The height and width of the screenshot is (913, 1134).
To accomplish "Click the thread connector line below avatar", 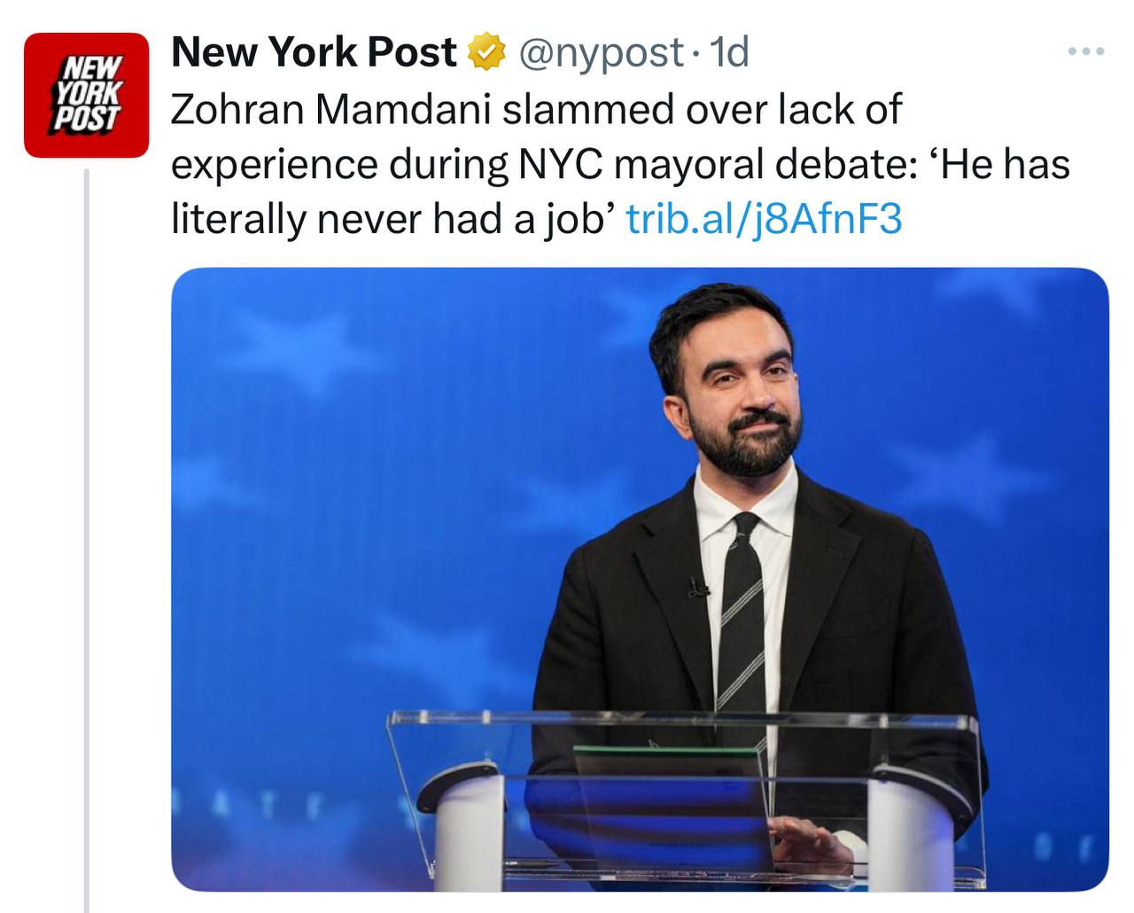I will (87, 532).
